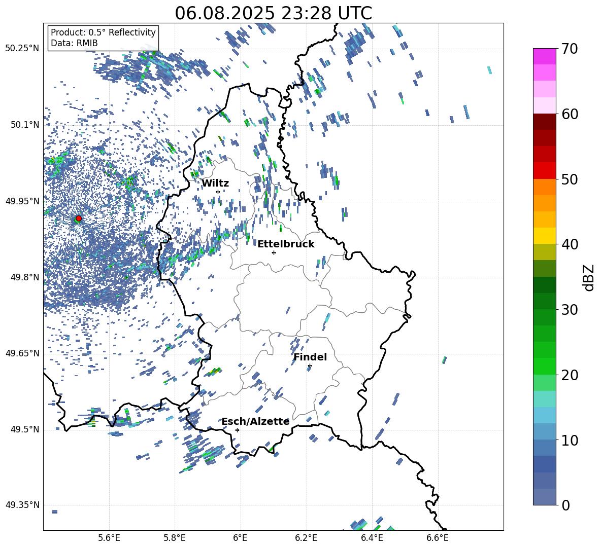Image resolution: width=601 pixels, height=548 pixels.
Task: Click the Findel city label
Action: coord(310,357)
